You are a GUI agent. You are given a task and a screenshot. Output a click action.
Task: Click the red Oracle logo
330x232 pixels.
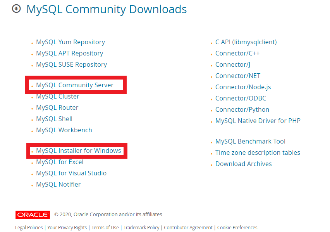coord(33,215)
